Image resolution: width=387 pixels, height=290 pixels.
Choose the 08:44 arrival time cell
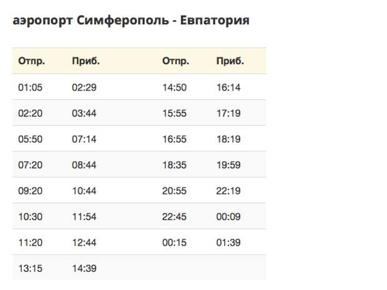coord(84,165)
